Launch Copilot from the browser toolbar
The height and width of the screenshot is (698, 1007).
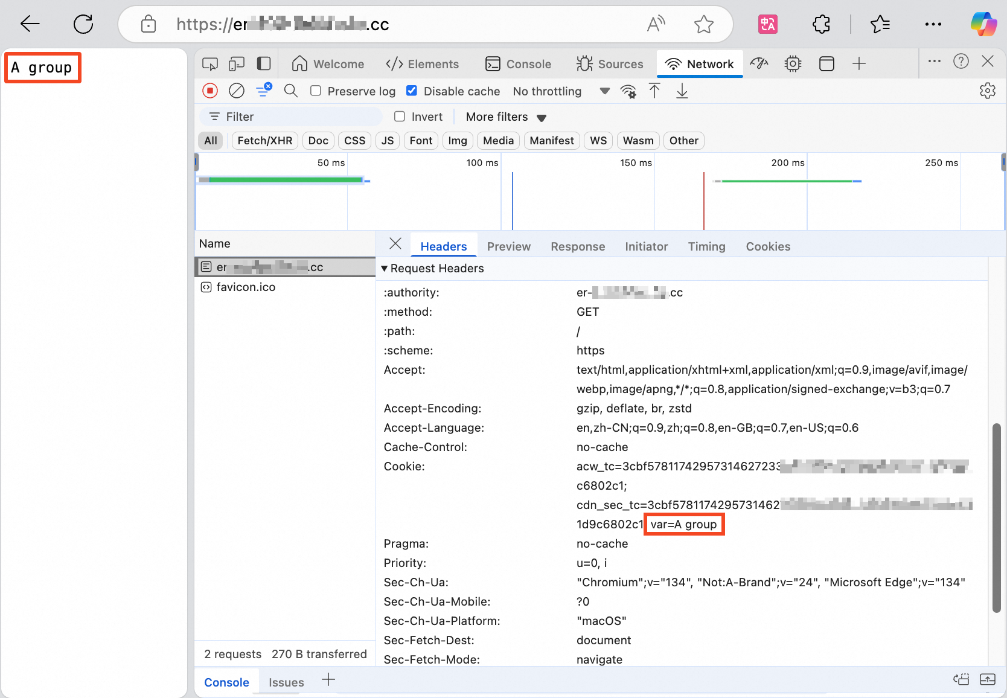coord(983,24)
